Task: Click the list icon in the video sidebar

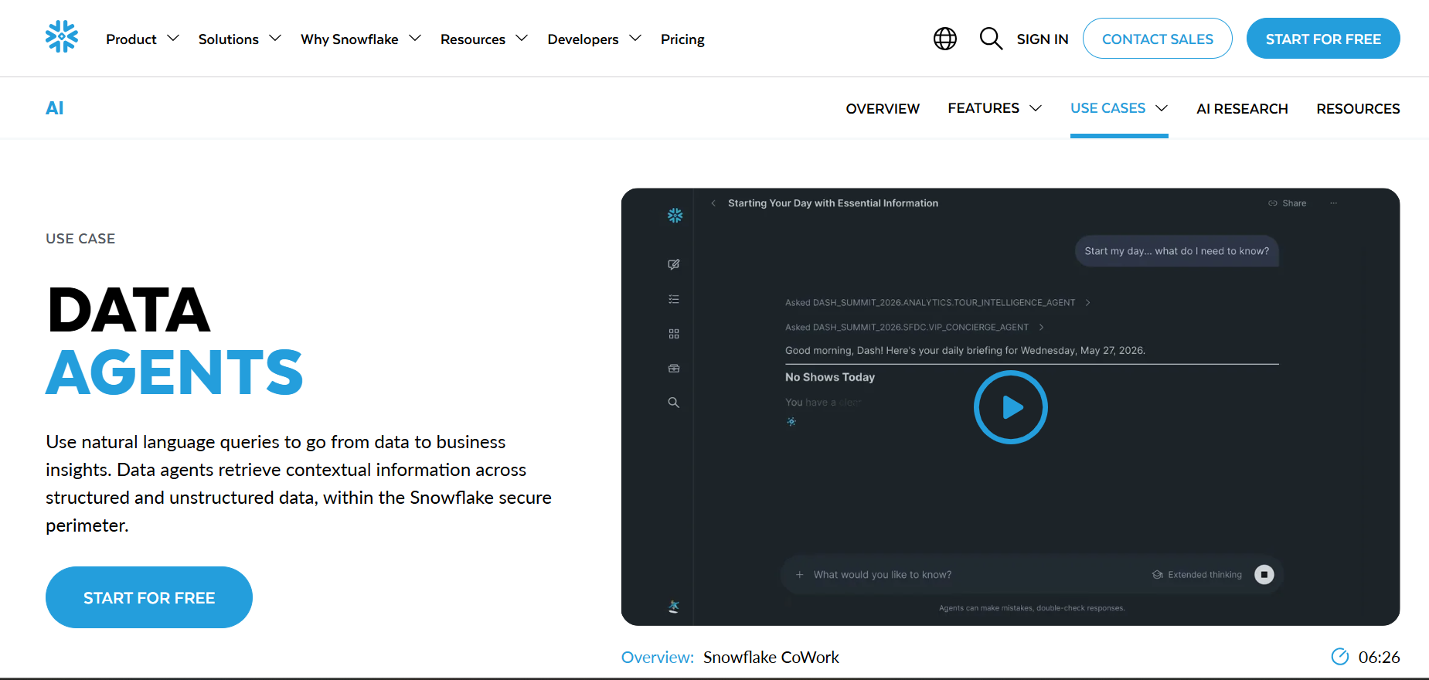Action: [674, 299]
